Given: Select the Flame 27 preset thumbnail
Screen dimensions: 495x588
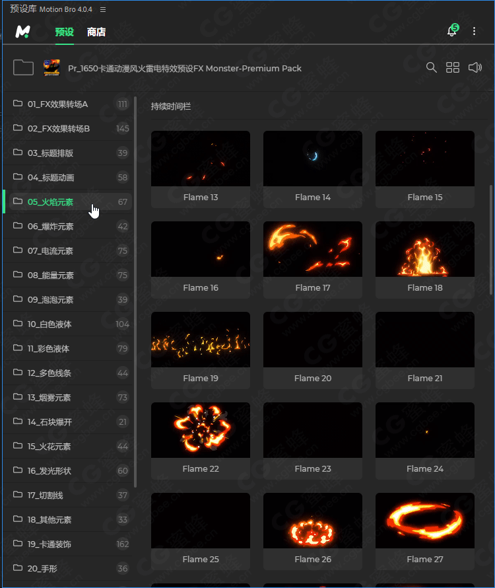Looking at the screenshot, I should (x=425, y=521).
